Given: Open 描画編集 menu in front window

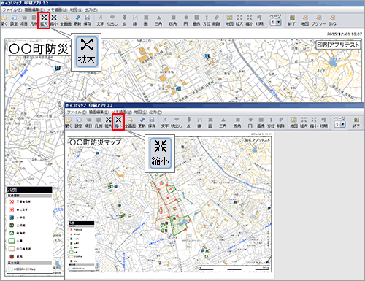Looking at the screenshot, I should pyautogui.click(x=99, y=112).
